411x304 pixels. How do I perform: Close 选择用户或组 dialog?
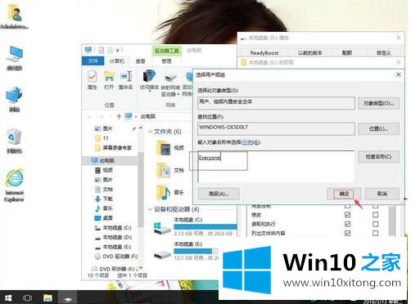coord(399,74)
